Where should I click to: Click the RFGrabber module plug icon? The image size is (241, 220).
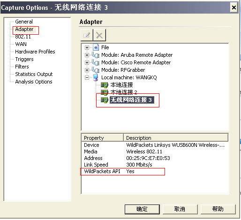(x=96, y=70)
